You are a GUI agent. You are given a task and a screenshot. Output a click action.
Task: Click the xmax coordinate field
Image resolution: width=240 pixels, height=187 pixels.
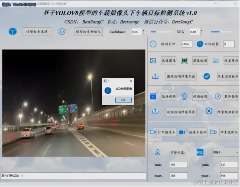(x=179, y=176)
